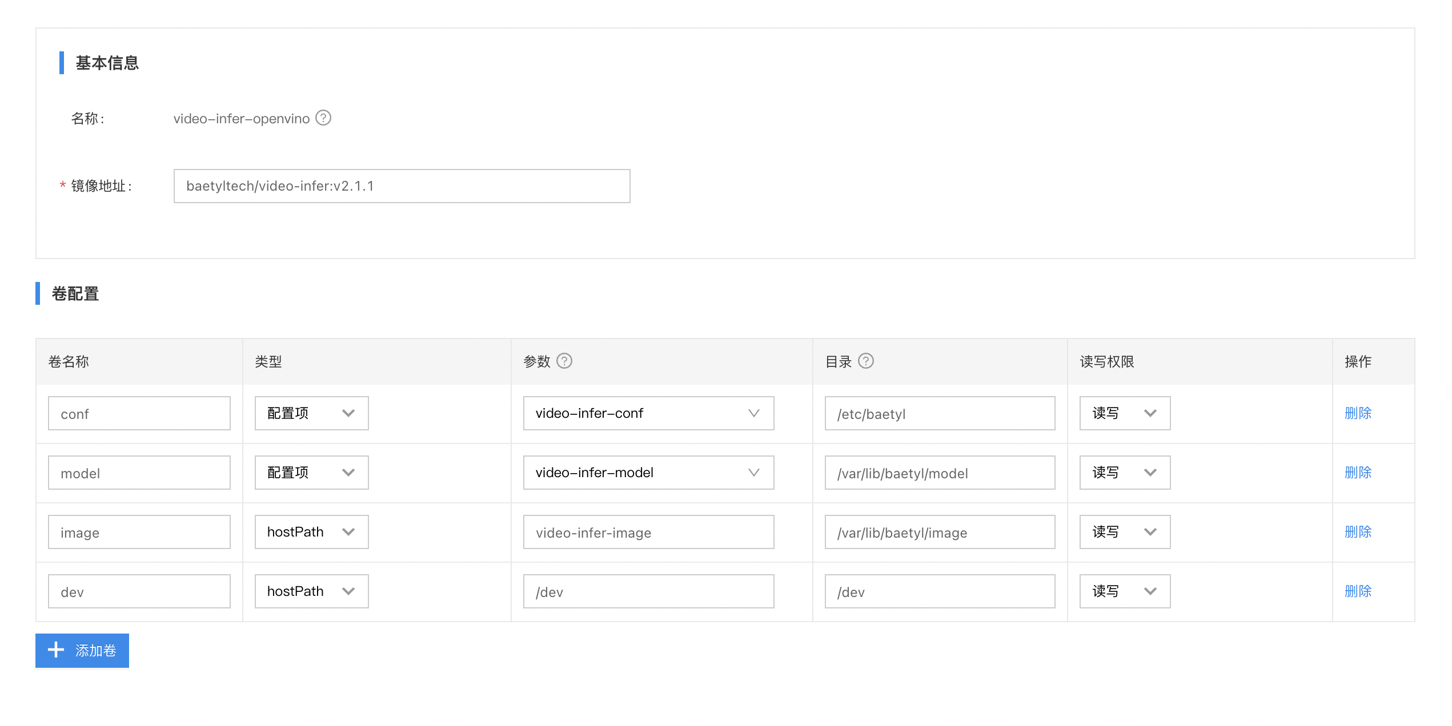Open 读写 permission dropdown in conf row
The height and width of the screenshot is (726, 1452).
tap(1125, 413)
